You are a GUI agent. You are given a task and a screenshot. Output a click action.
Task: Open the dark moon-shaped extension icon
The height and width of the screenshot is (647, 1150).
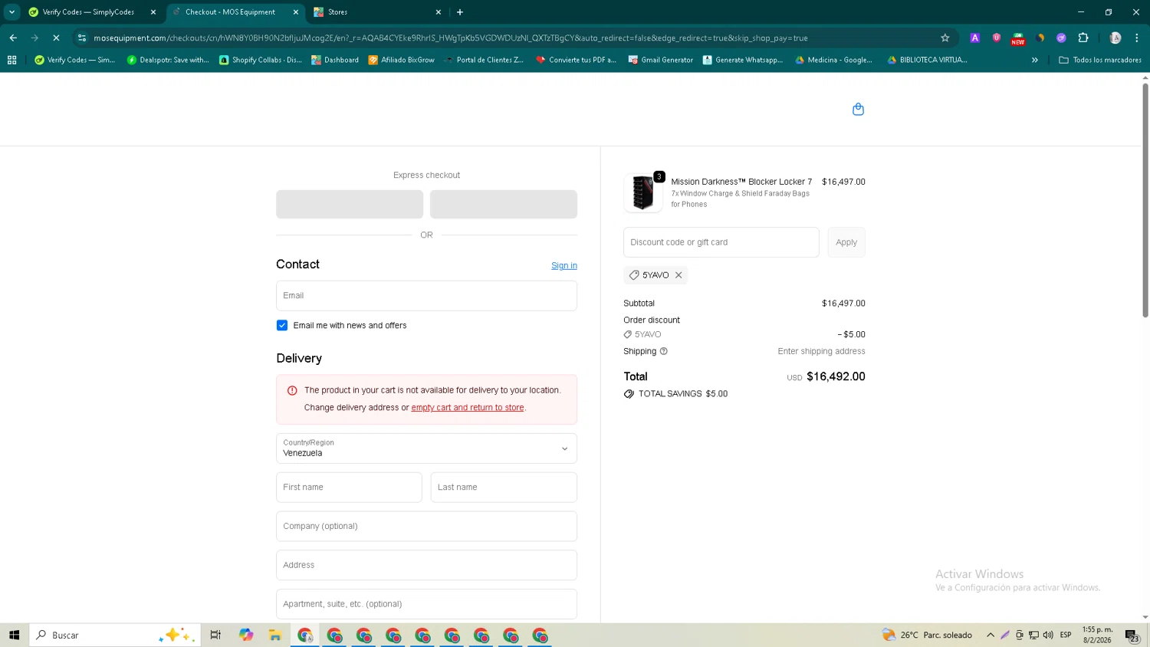click(x=1040, y=38)
